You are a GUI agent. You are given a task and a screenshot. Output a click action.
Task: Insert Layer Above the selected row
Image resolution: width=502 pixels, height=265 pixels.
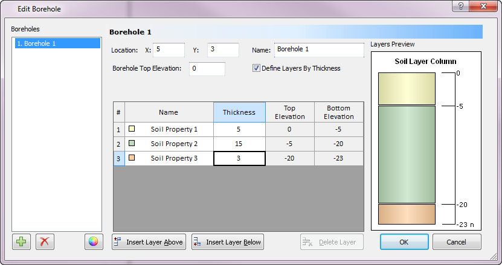(149, 242)
